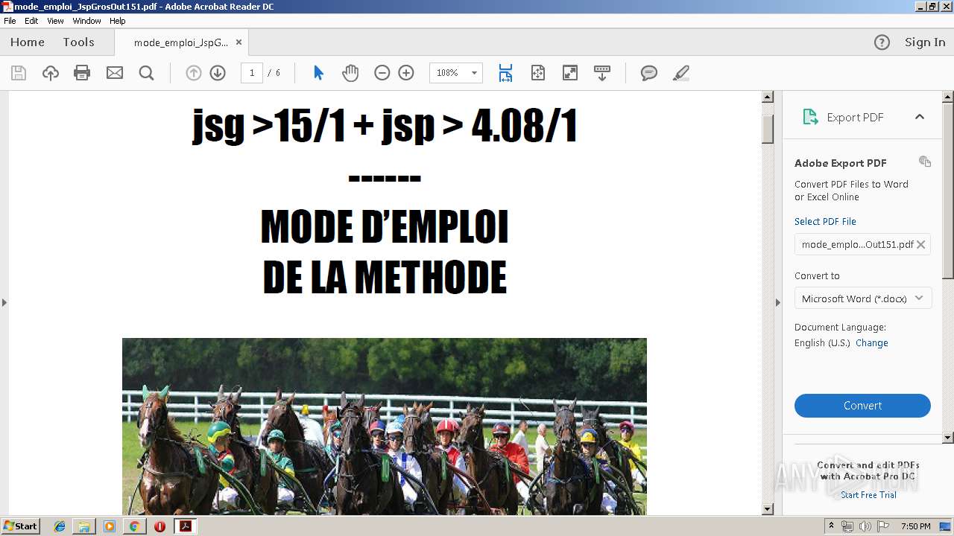Viewport: 954px width, 536px height.
Task: Click Start Free Trial link
Action: pyautogui.click(x=868, y=495)
